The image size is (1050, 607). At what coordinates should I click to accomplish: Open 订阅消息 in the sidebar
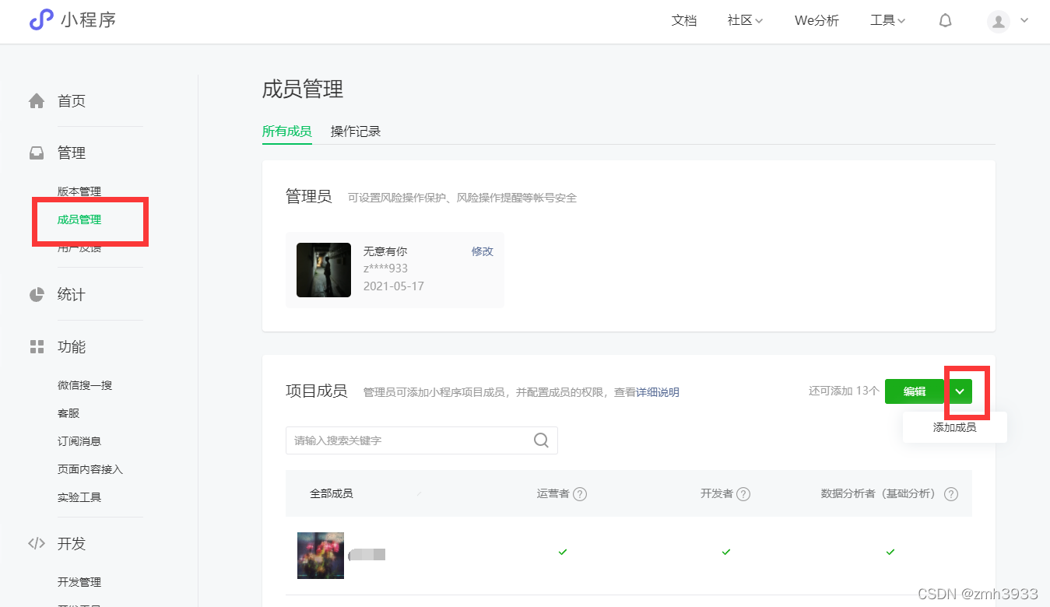(x=79, y=441)
